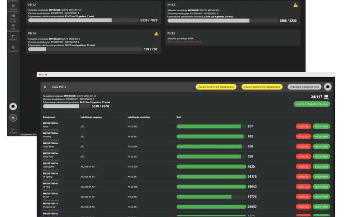The width and height of the screenshot is (362, 217).
Task: Click the warning triangle on PH14 card
Action: (x=156, y=33)
